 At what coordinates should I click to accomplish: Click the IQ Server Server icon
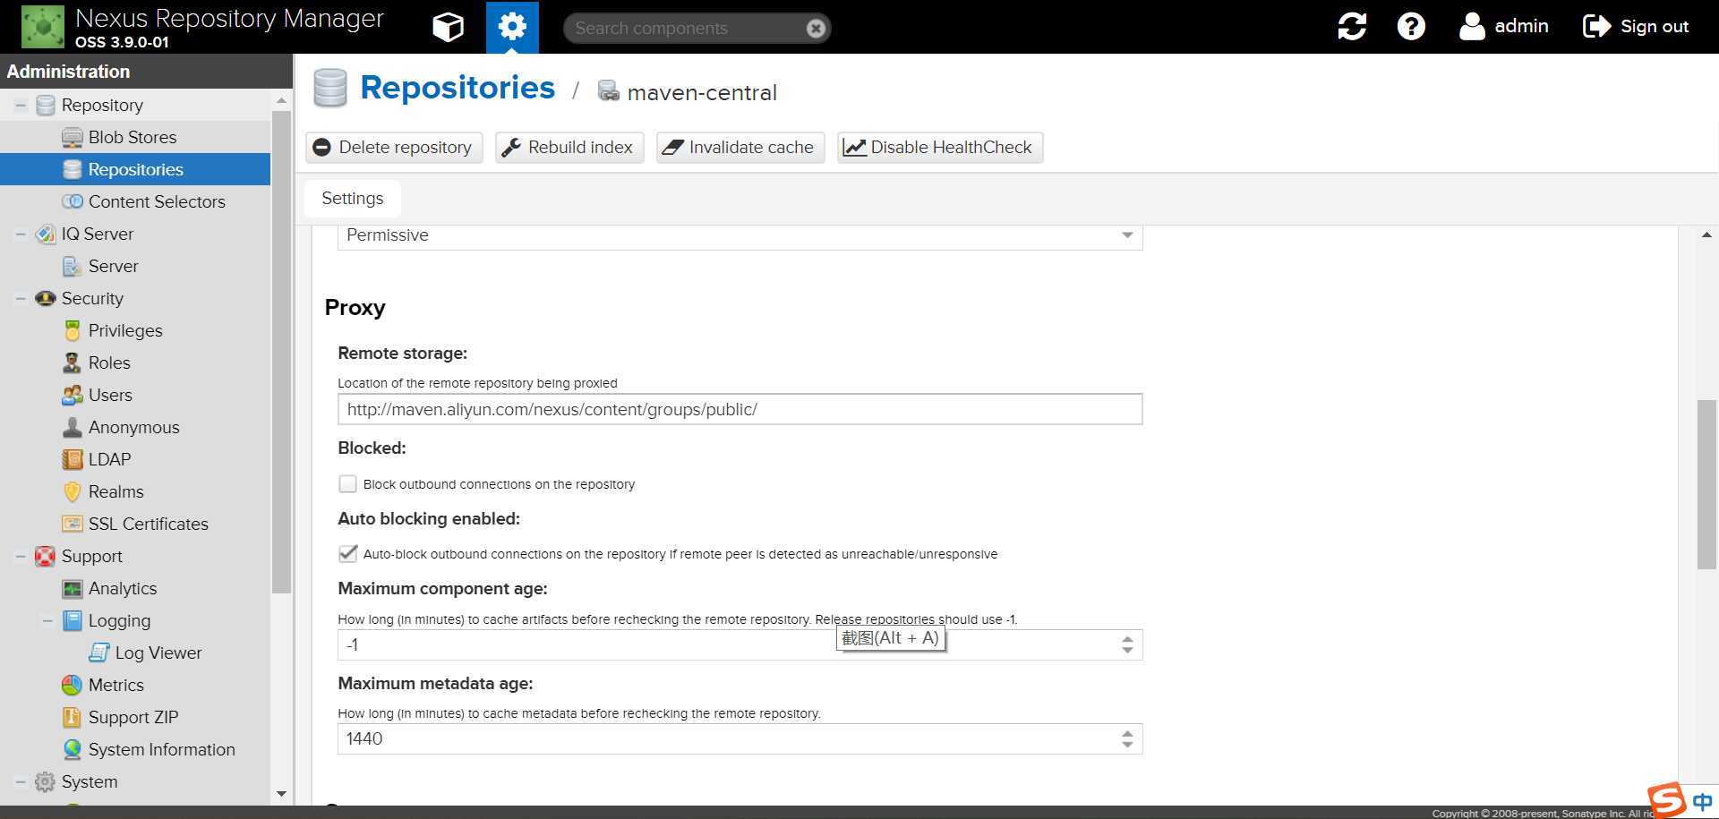point(72,266)
